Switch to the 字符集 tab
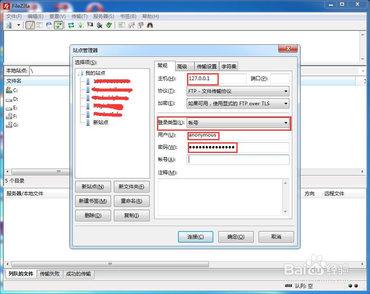The height and width of the screenshot is (294, 370). point(229,67)
